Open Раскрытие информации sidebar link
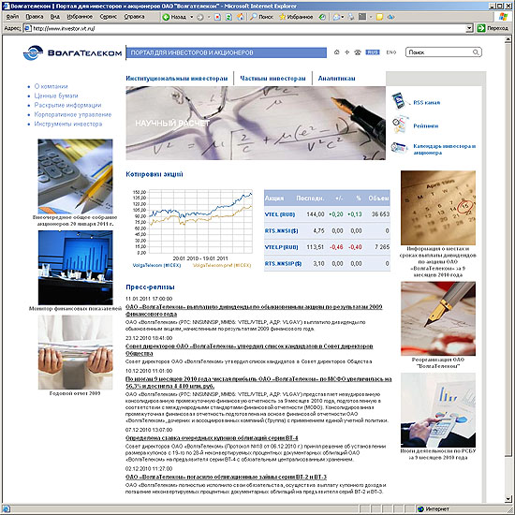 (67, 105)
